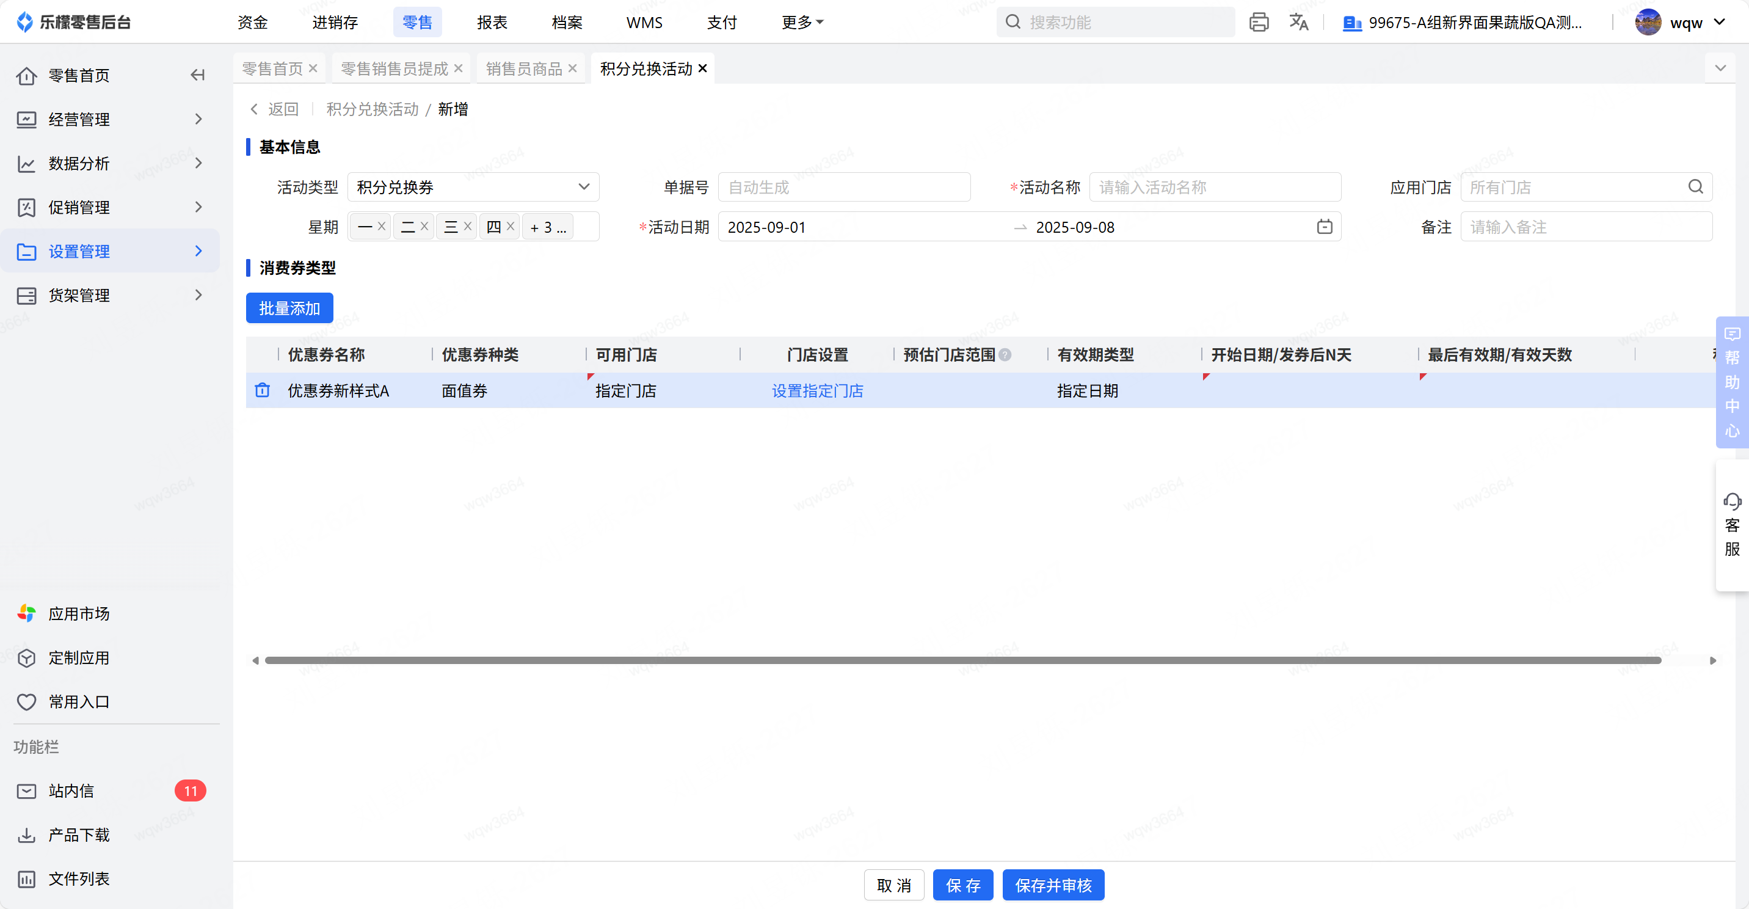Open 应用市场 in the sidebar
Screen dimensions: 1749x909
click(79, 613)
